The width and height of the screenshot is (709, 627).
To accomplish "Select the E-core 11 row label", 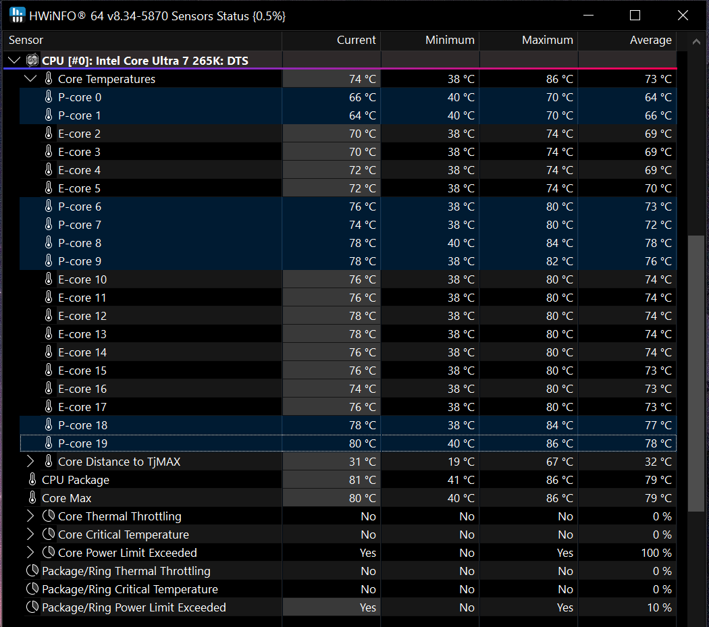I will click(x=82, y=298).
